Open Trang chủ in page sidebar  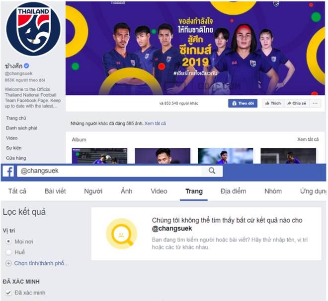click(x=16, y=118)
